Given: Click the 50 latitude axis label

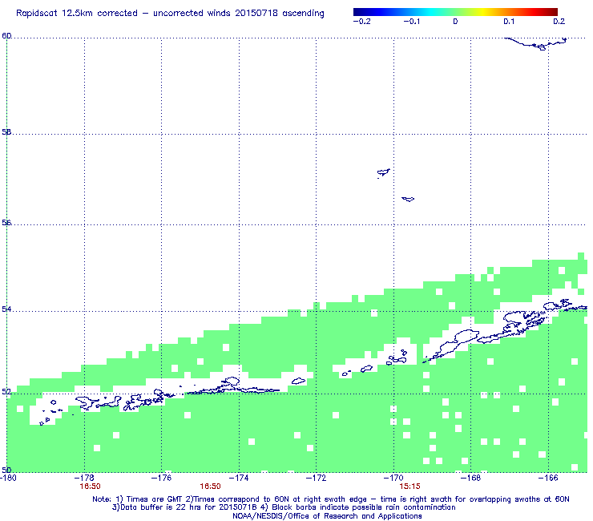Looking at the screenshot, I should (x=6, y=470).
